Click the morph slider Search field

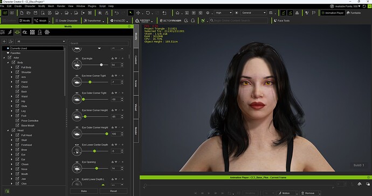[x=99, y=43]
